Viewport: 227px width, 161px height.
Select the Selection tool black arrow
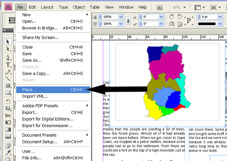[x=8, y=42]
